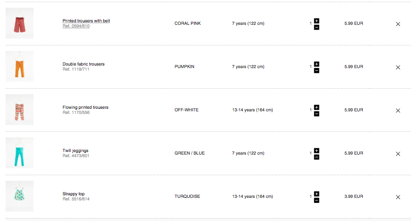
Task: Increase quantity of Flowing printed trousers
Action: (x=316, y=107)
